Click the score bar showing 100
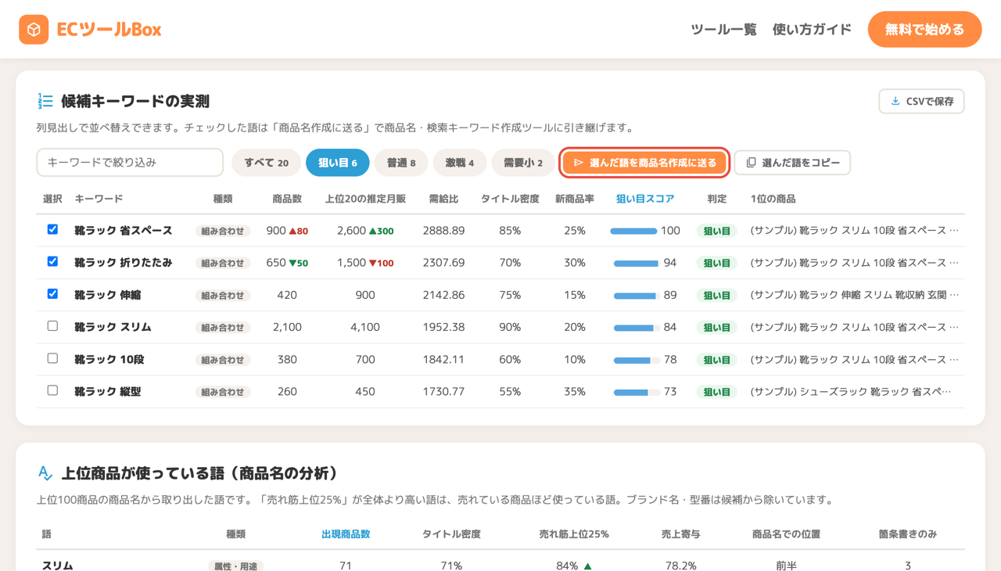The height and width of the screenshot is (571, 1001). (633, 231)
